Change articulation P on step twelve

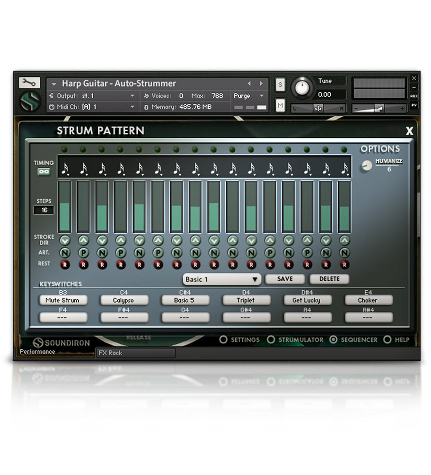click(270, 253)
